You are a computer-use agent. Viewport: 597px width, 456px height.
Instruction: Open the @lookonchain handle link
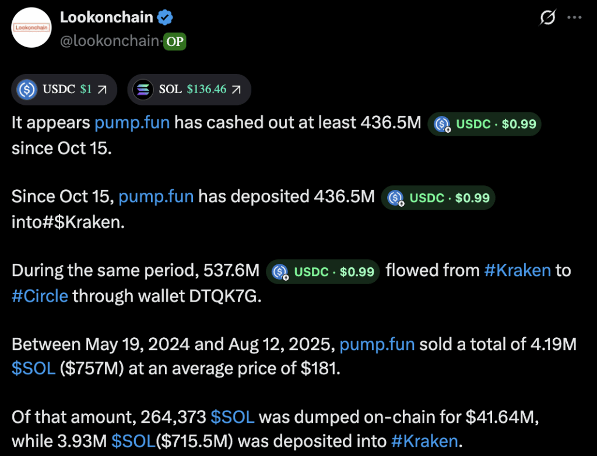109,41
